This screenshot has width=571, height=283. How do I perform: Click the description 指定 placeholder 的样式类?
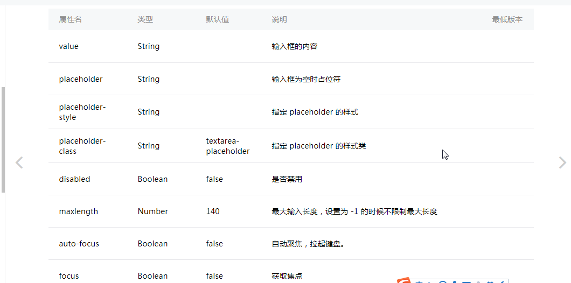tap(319, 146)
